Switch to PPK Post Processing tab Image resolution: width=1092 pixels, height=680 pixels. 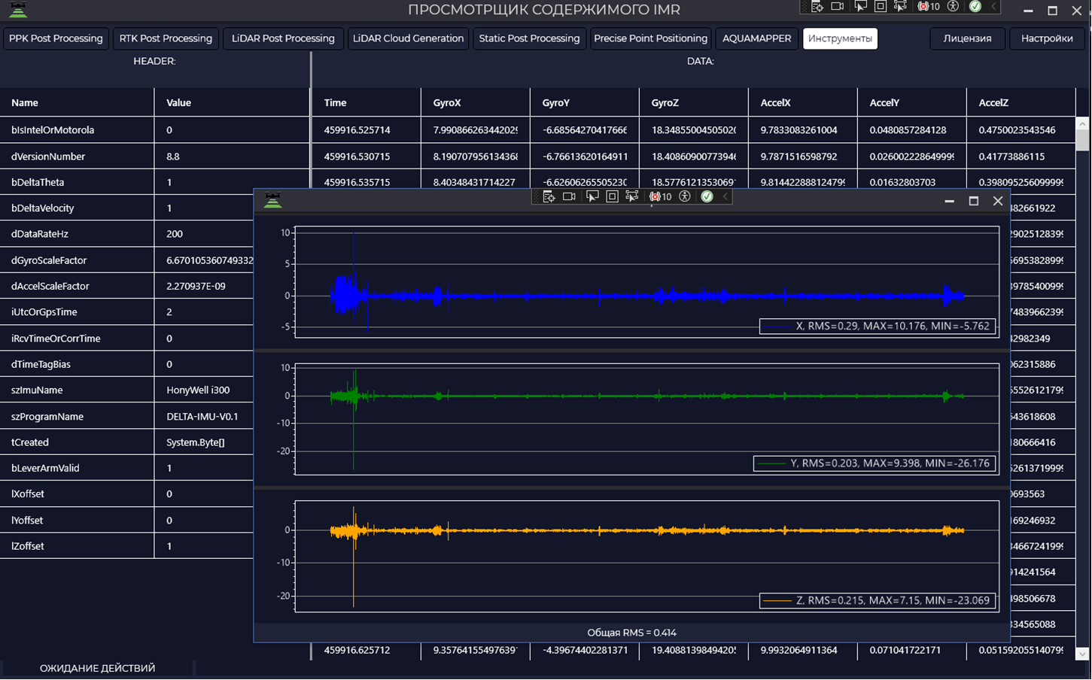56,38
